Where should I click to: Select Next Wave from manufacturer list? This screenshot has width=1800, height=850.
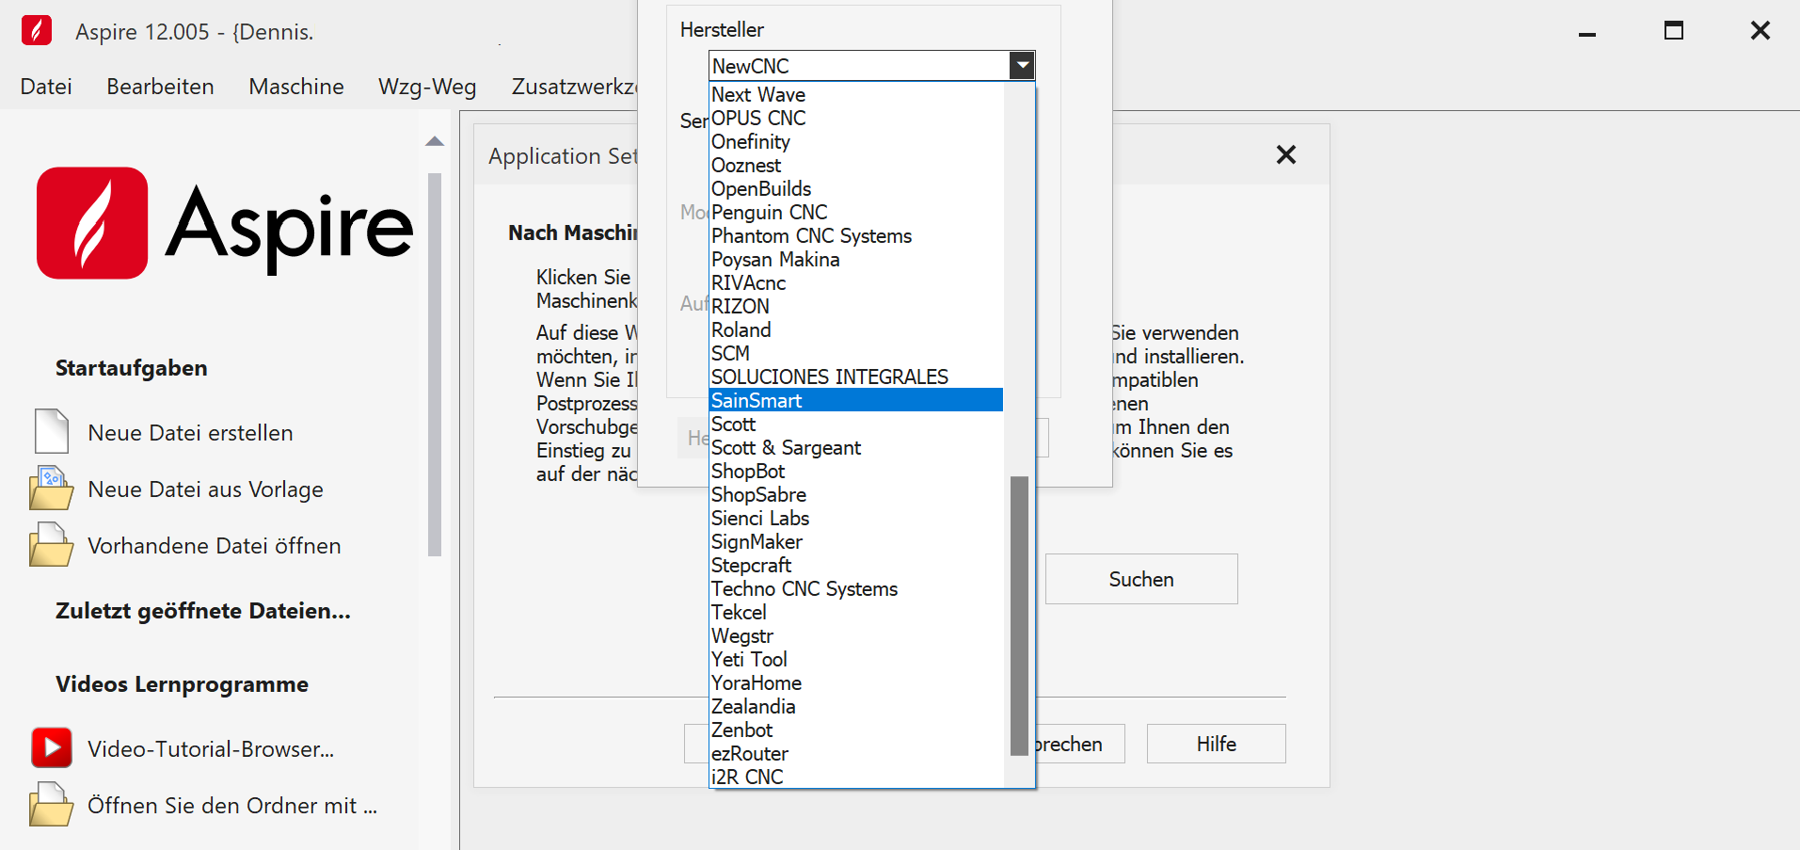856,94
